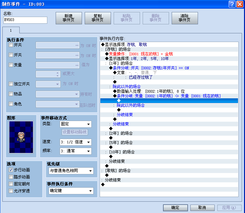Select the 文章: 普通, 下 line

(x=169, y=73)
